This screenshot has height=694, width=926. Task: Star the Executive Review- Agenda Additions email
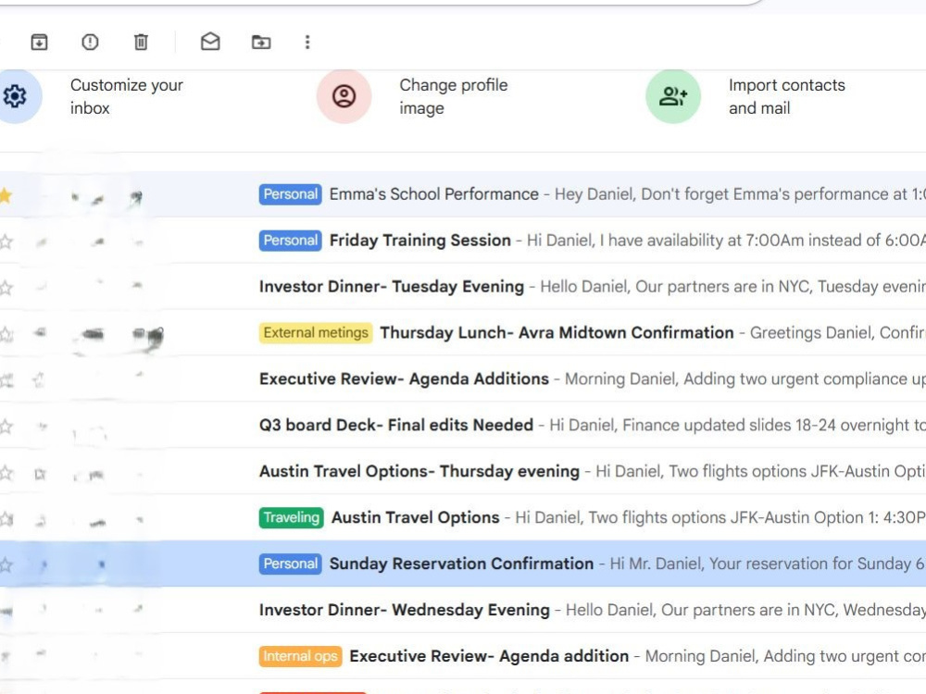[6, 380]
